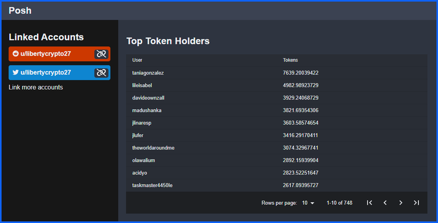Click the blue Twitter linked account button
The width and height of the screenshot is (438, 223).
59,73
